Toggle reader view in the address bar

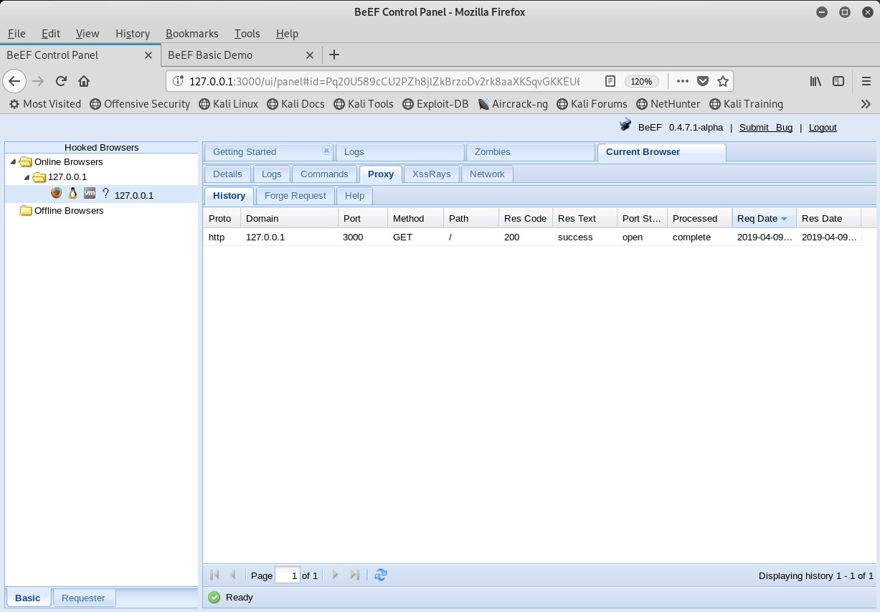pos(610,81)
